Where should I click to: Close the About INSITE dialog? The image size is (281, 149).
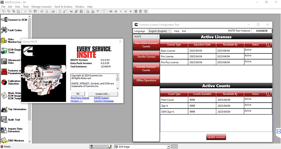point(120,42)
